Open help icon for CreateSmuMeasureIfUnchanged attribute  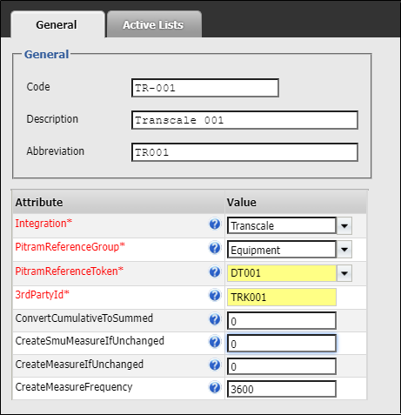215,342
